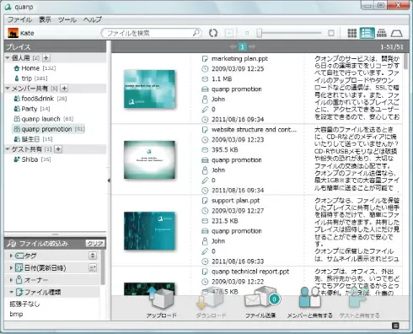Switch to calendar timeline view
Image resolution: width=413 pixels, height=334 pixels.
(382, 33)
